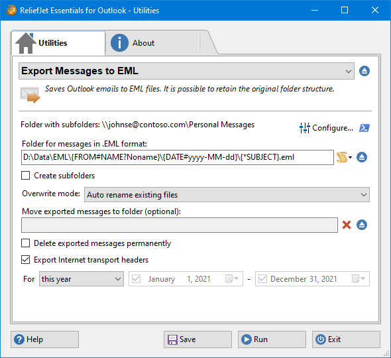Expand the Export Messages to EML dropdown
Viewport: 391px width, 358px height.
coord(186,71)
